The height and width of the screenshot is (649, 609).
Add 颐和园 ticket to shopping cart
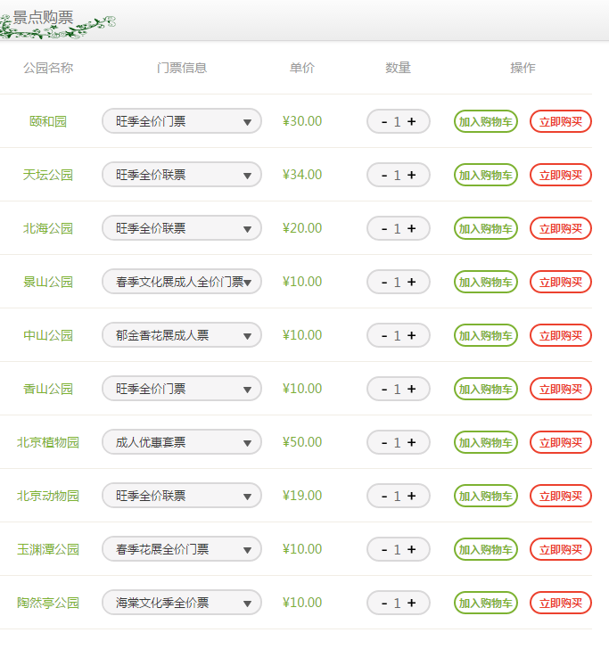point(486,121)
